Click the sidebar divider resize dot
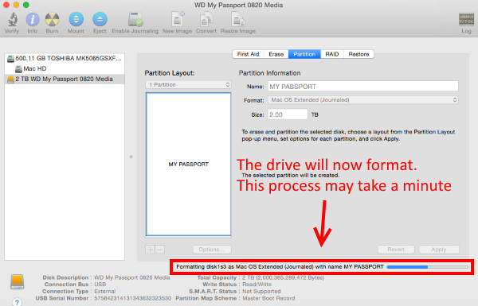The image size is (478, 306). (x=131, y=157)
